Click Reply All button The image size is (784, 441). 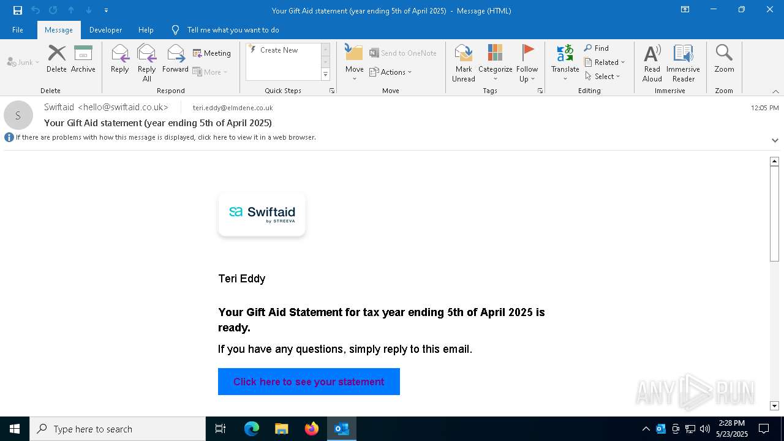point(147,62)
